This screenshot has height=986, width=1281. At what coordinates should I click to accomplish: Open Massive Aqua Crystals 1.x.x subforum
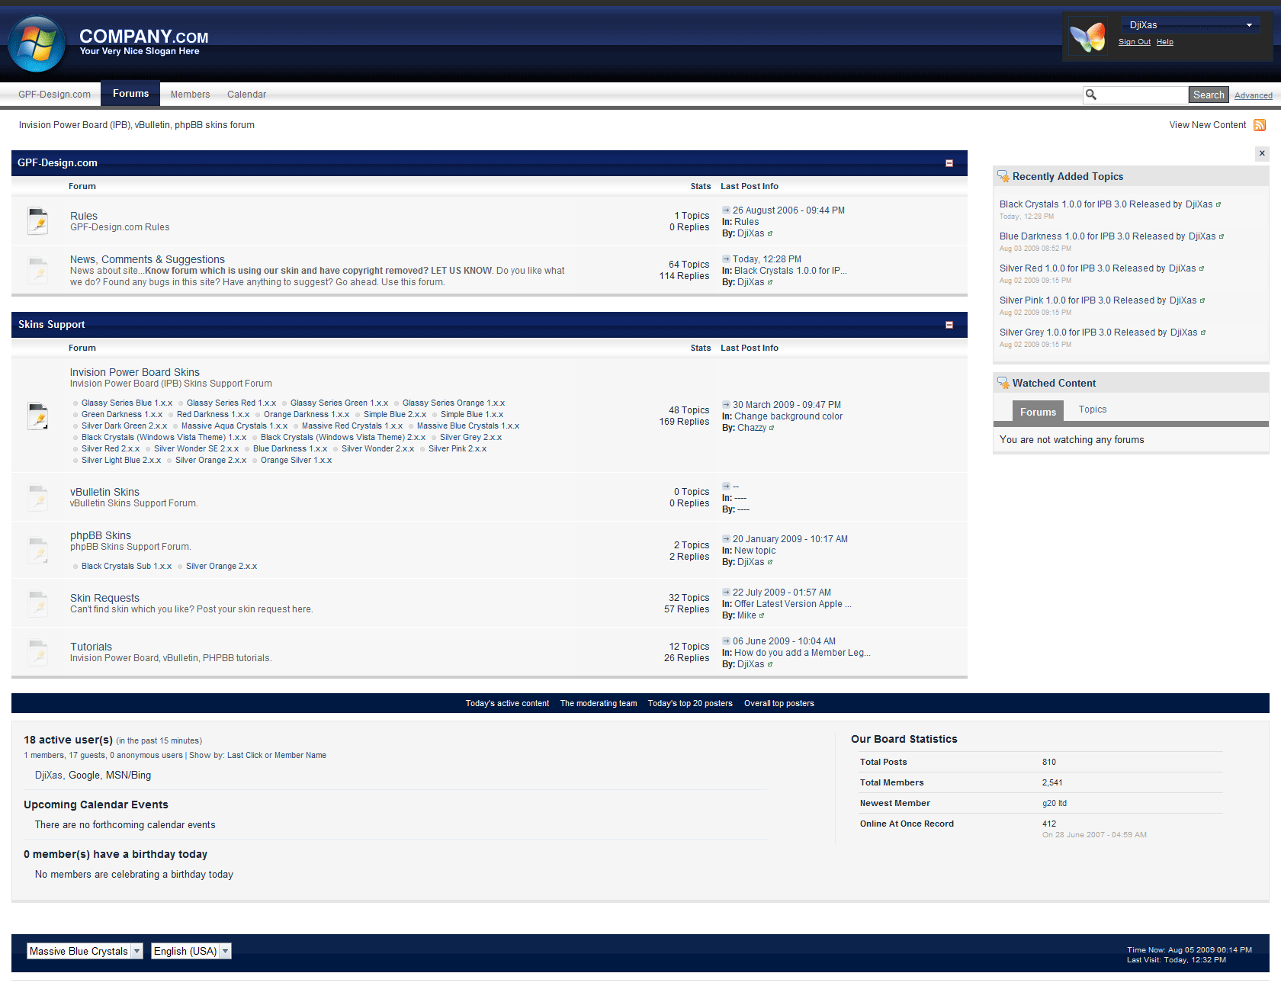click(x=234, y=426)
